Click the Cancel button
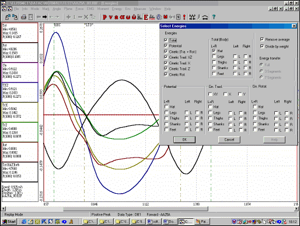Screen dimensions: 300x226 229,139
